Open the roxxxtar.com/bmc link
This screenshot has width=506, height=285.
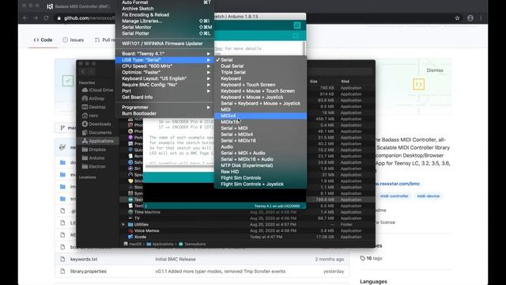397,184
